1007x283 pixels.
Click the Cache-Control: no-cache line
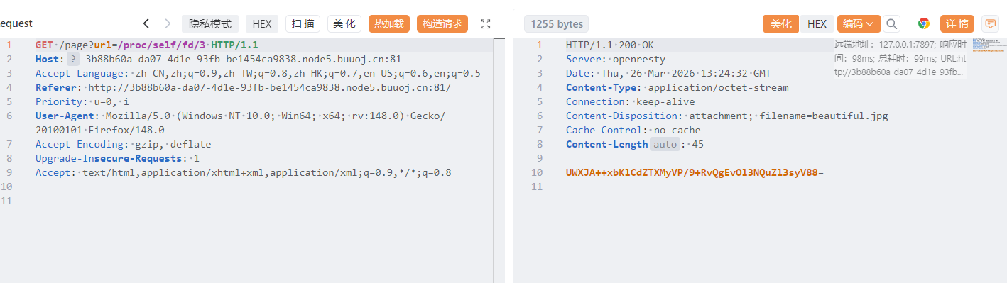(633, 130)
